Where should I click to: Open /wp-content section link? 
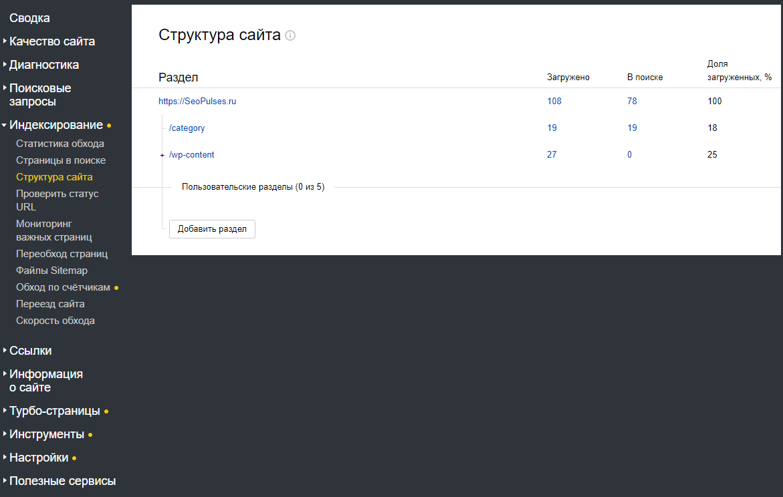pyautogui.click(x=192, y=155)
